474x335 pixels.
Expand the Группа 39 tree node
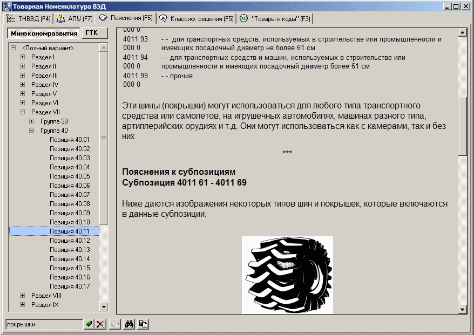[x=32, y=121]
